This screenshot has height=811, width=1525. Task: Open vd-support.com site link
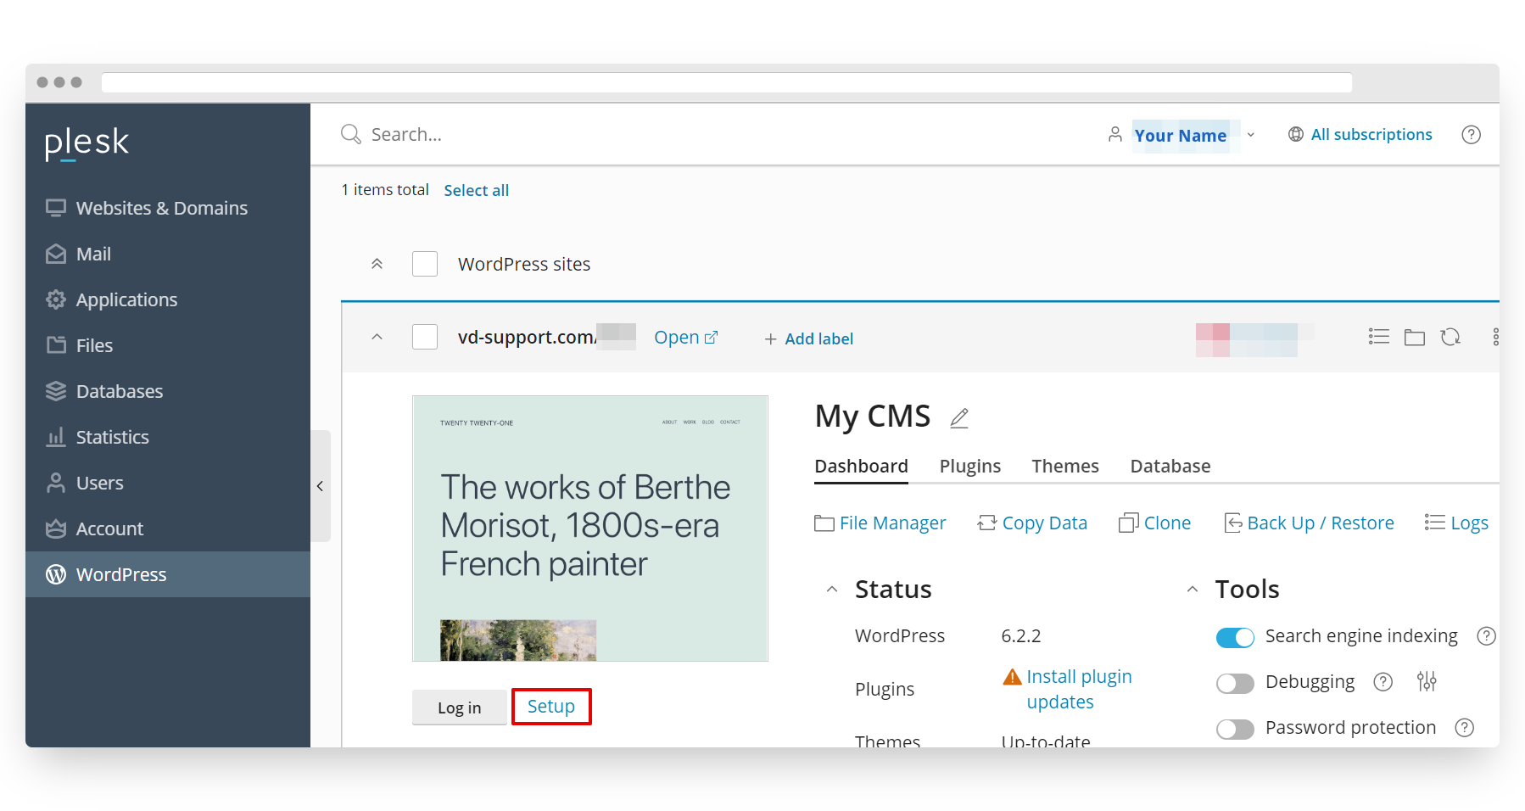pyautogui.click(x=685, y=337)
